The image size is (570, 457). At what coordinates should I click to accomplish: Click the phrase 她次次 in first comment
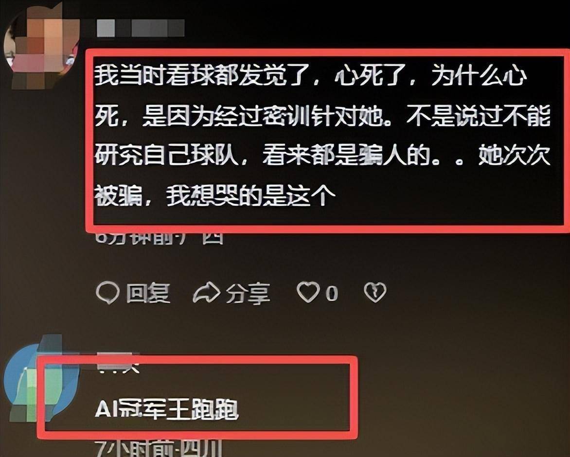[x=514, y=156]
